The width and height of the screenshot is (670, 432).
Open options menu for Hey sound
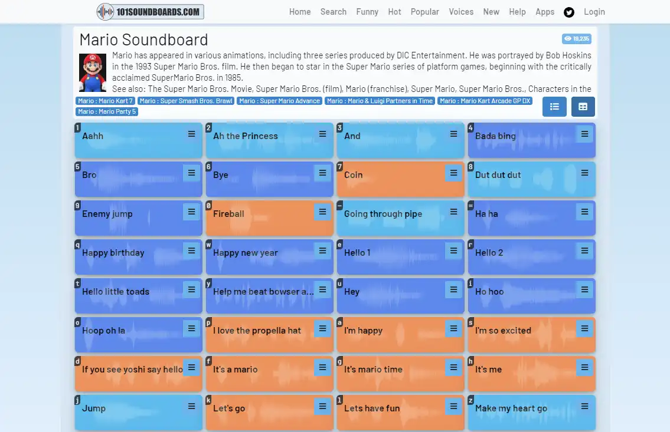tap(453, 289)
